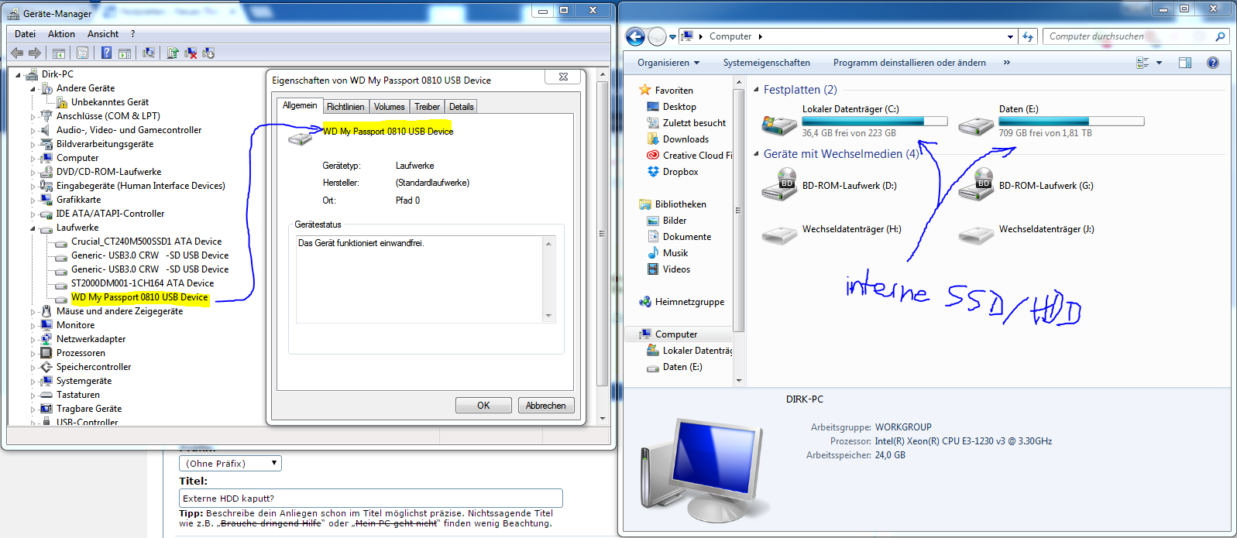Refresh the Explorer address bar
The height and width of the screenshot is (538, 1237).
coord(1028,36)
